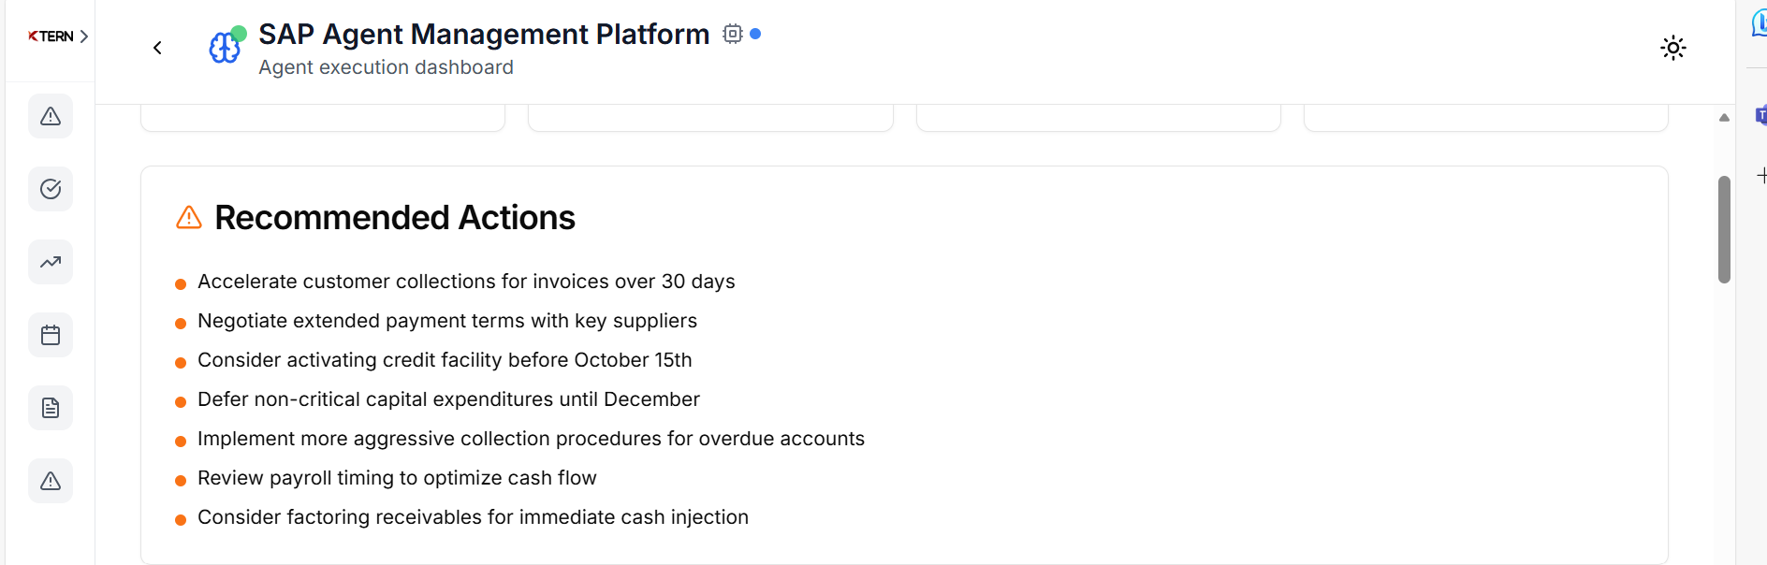This screenshot has height=565, width=1767.
Task: Open the document icon in the sidebar
Action: point(51,408)
